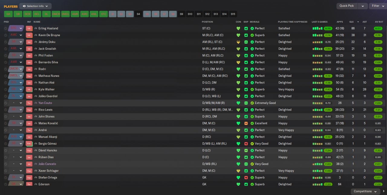Open the position dropdown for Jérémy Doku
Image resolution: width=387 pixels, height=195 pixels.
click(16, 42)
